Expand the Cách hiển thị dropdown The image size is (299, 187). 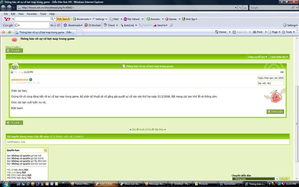coord(279,57)
